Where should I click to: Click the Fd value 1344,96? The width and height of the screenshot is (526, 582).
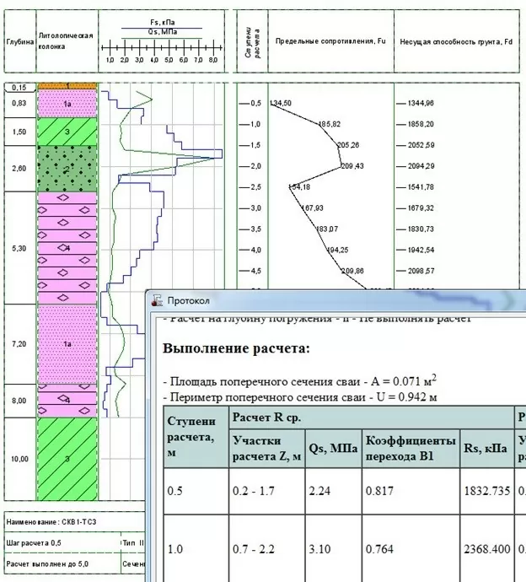click(421, 103)
